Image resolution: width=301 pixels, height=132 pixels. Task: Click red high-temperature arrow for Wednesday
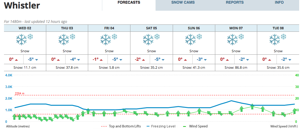coord(16,60)
